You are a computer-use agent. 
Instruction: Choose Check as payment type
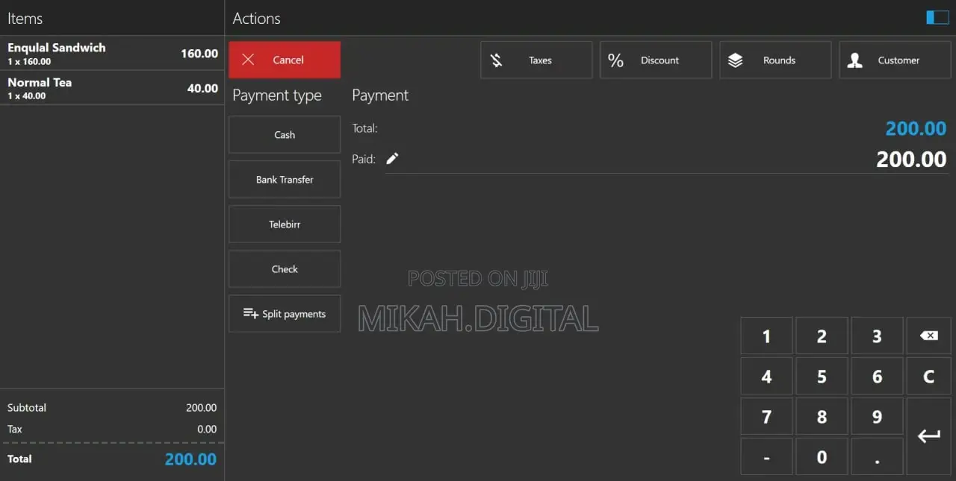tap(284, 268)
